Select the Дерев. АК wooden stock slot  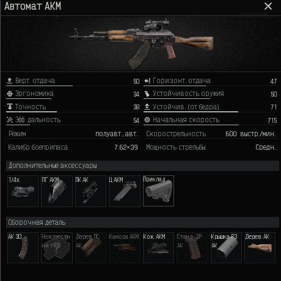(260, 247)
